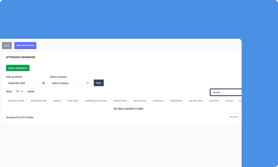Click the On-Time Days column header

pyautogui.click(x=195, y=101)
